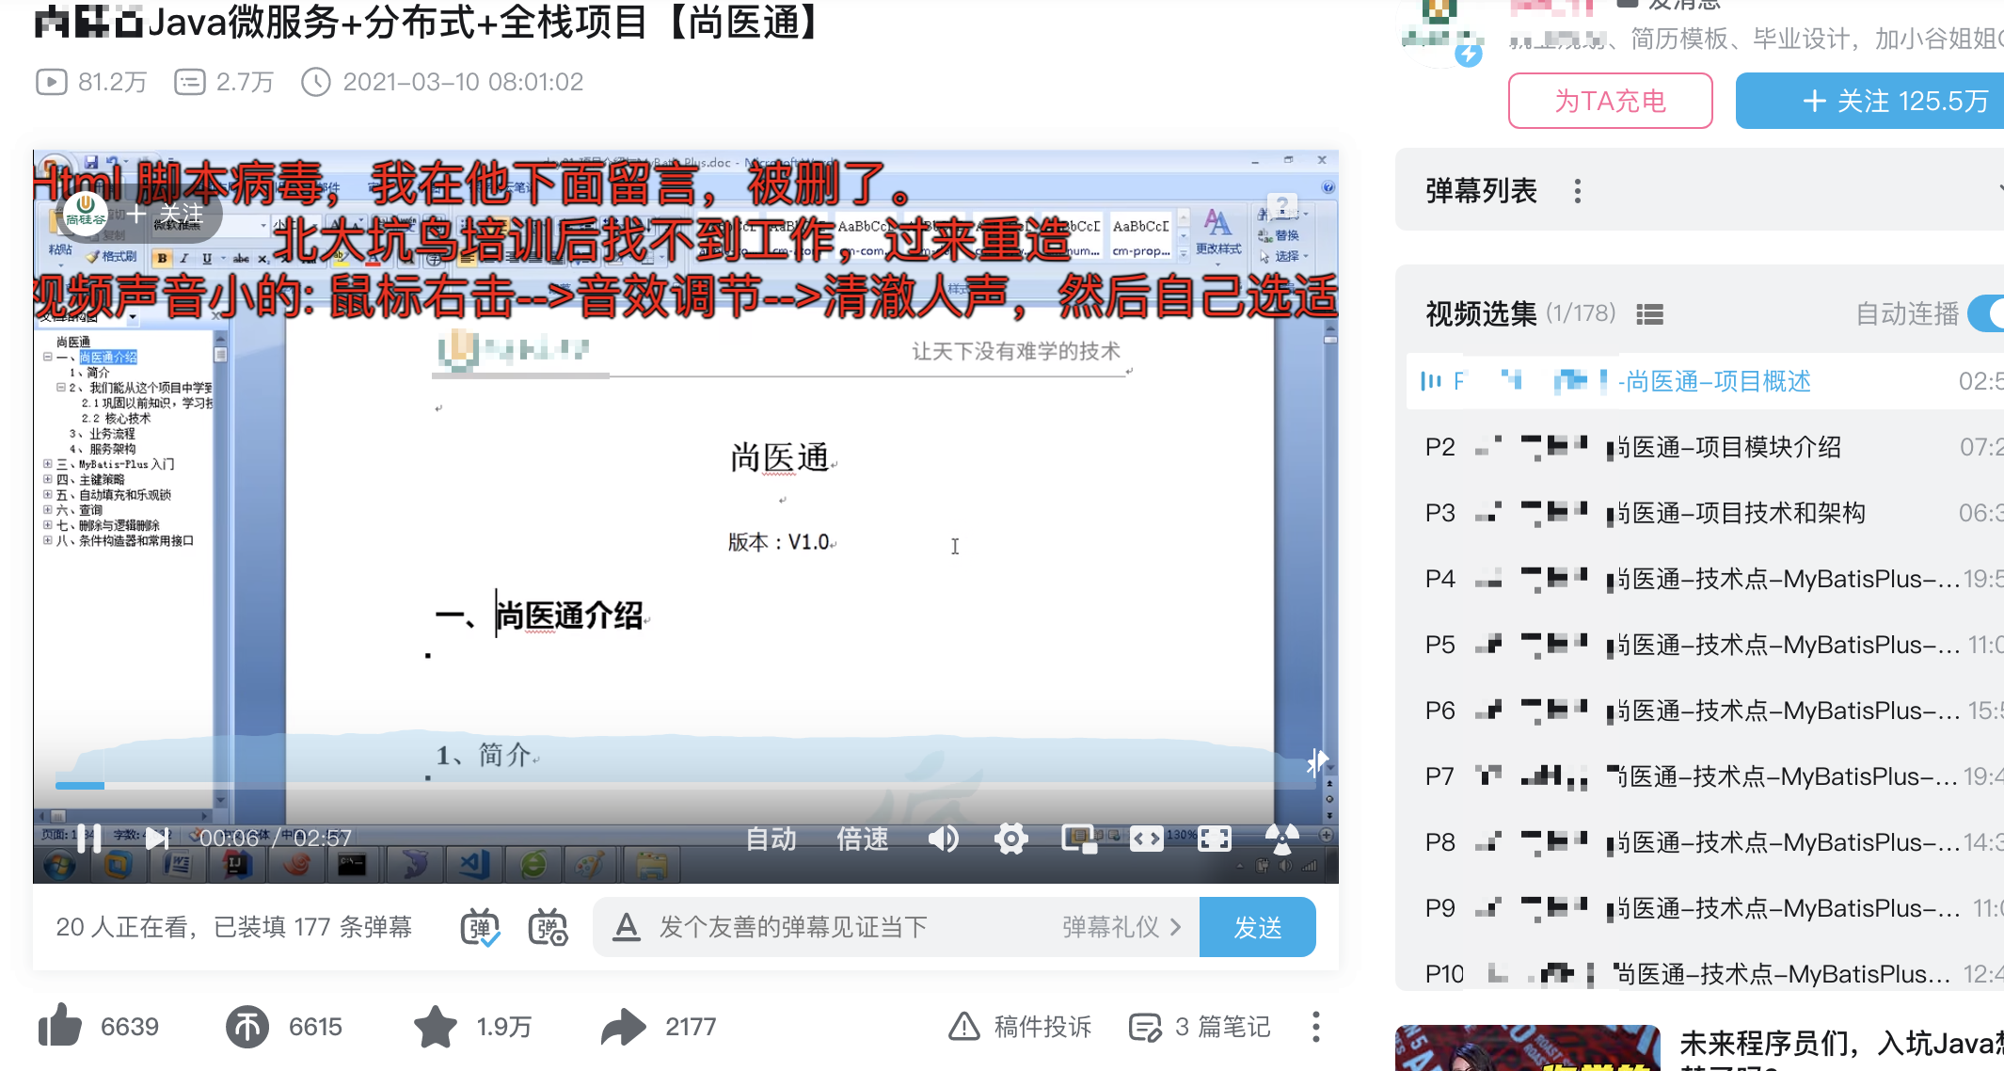The width and height of the screenshot is (2004, 1071).
Task: Open the 自动 quality selector
Action: point(771,838)
